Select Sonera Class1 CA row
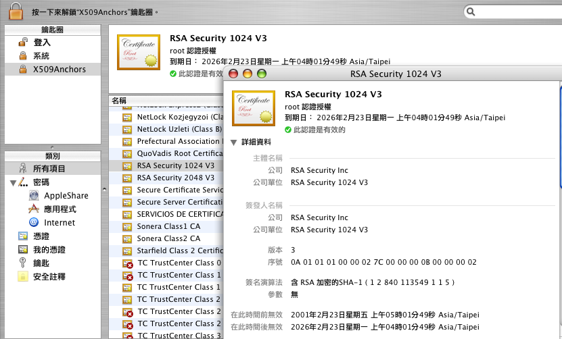The width and height of the screenshot is (562, 339). click(x=166, y=227)
